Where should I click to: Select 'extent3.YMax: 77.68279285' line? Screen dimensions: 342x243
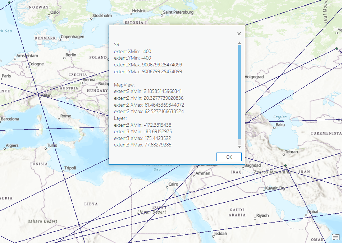coord(142,145)
